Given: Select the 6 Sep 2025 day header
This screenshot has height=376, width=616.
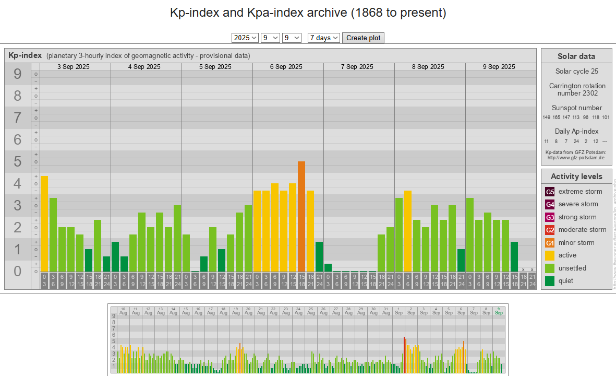Looking at the screenshot, I should tap(286, 67).
